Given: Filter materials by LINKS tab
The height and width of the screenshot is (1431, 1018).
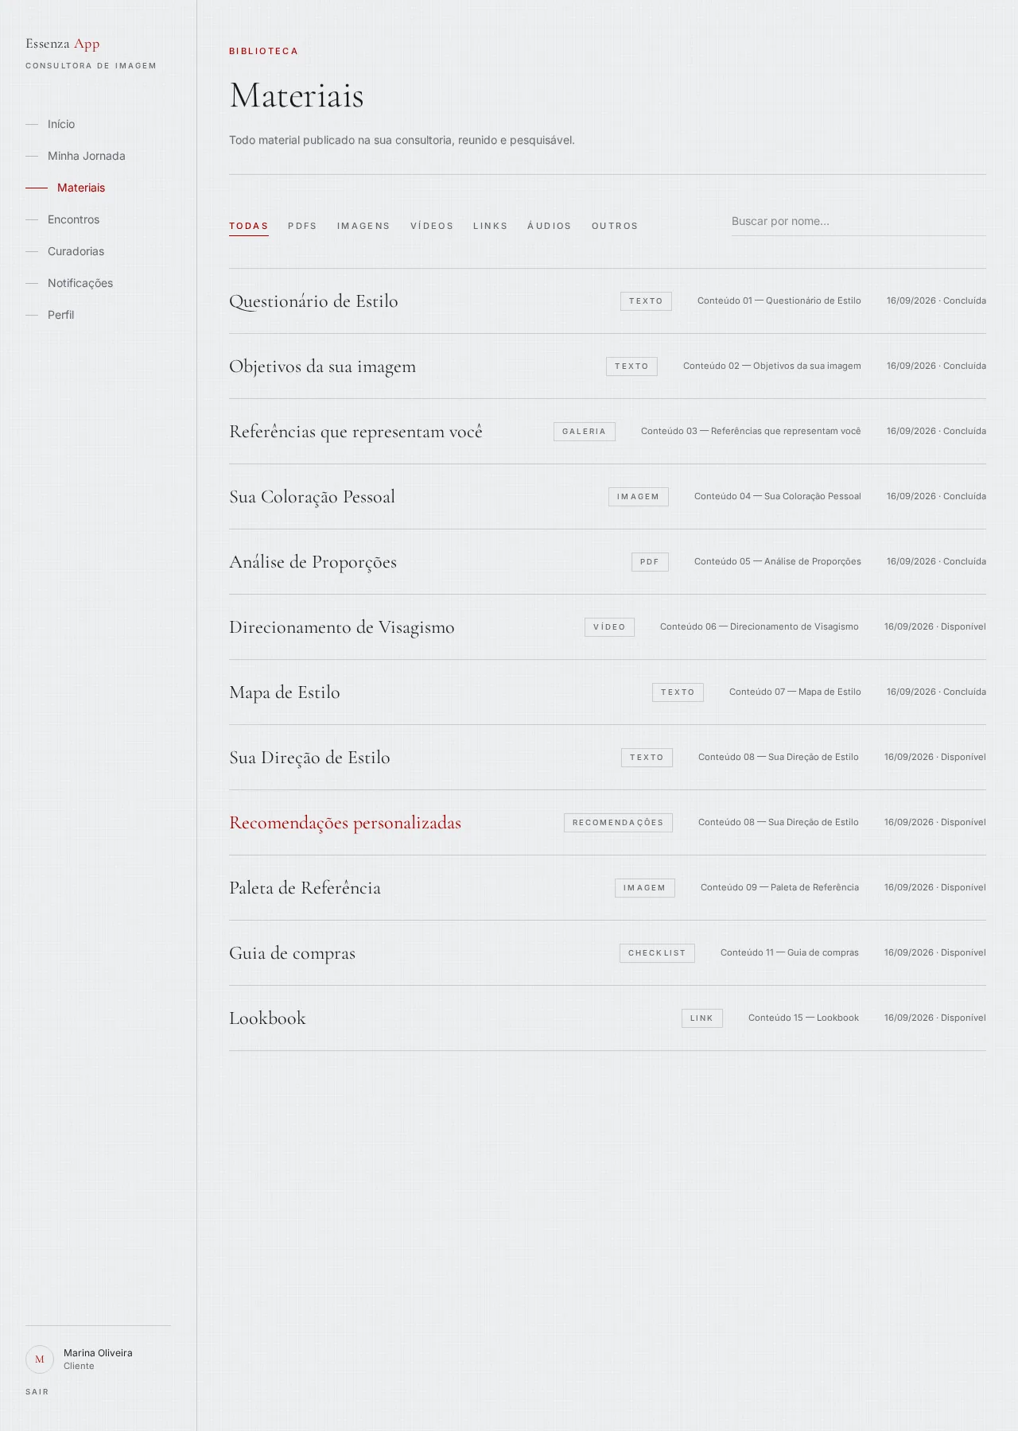Looking at the screenshot, I should (490, 226).
